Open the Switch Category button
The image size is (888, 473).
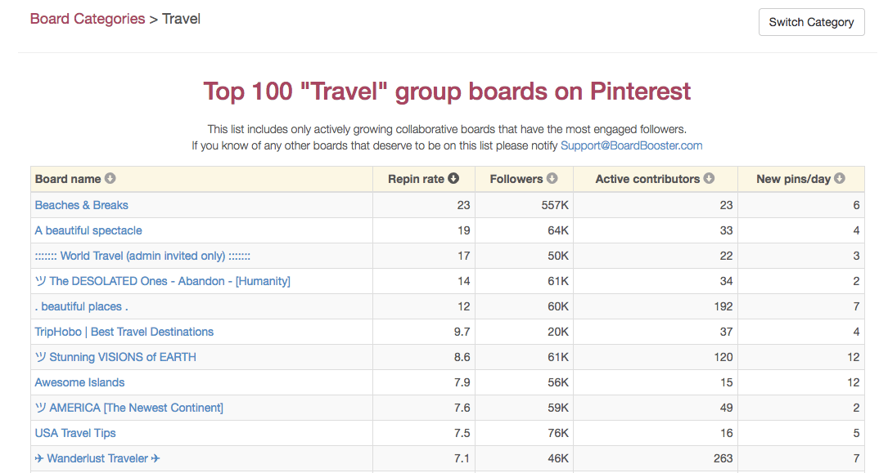pos(812,22)
